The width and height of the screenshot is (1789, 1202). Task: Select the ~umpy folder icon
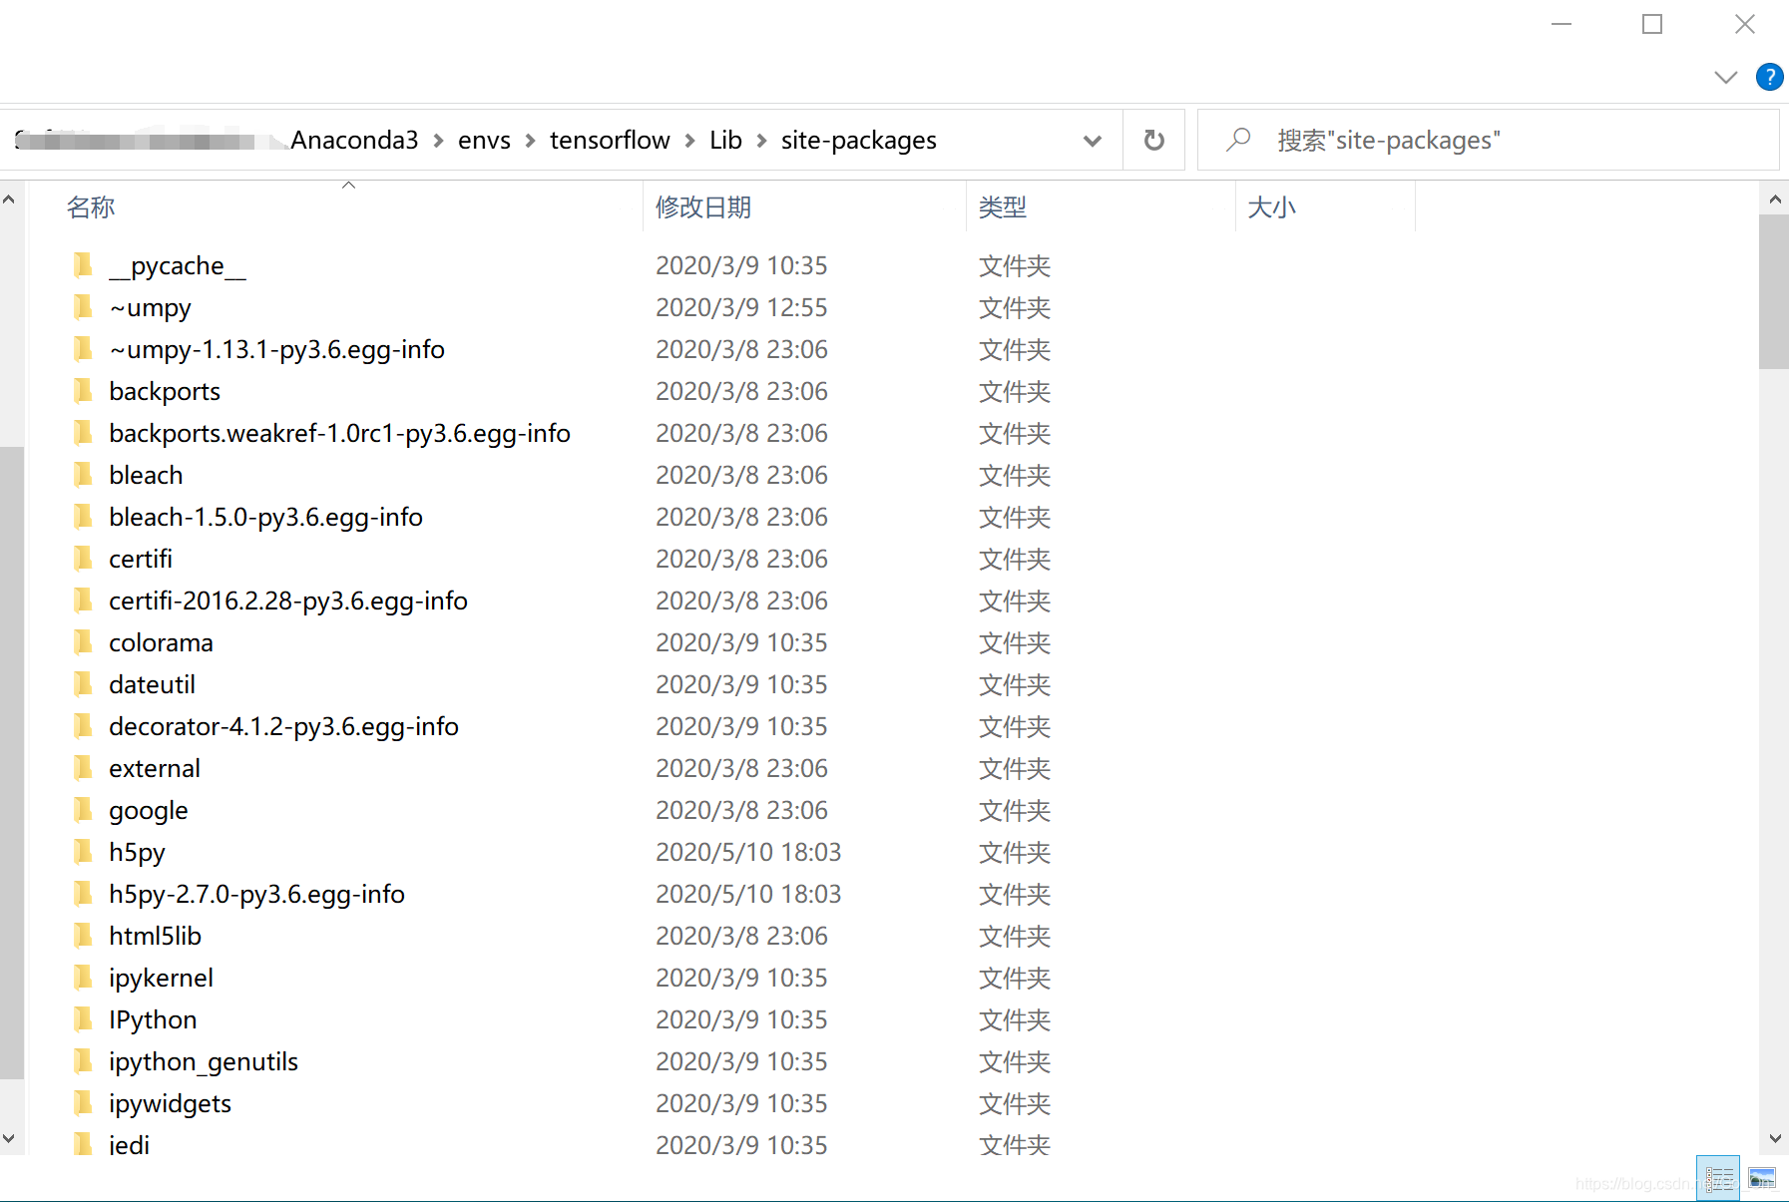[83, 307]
